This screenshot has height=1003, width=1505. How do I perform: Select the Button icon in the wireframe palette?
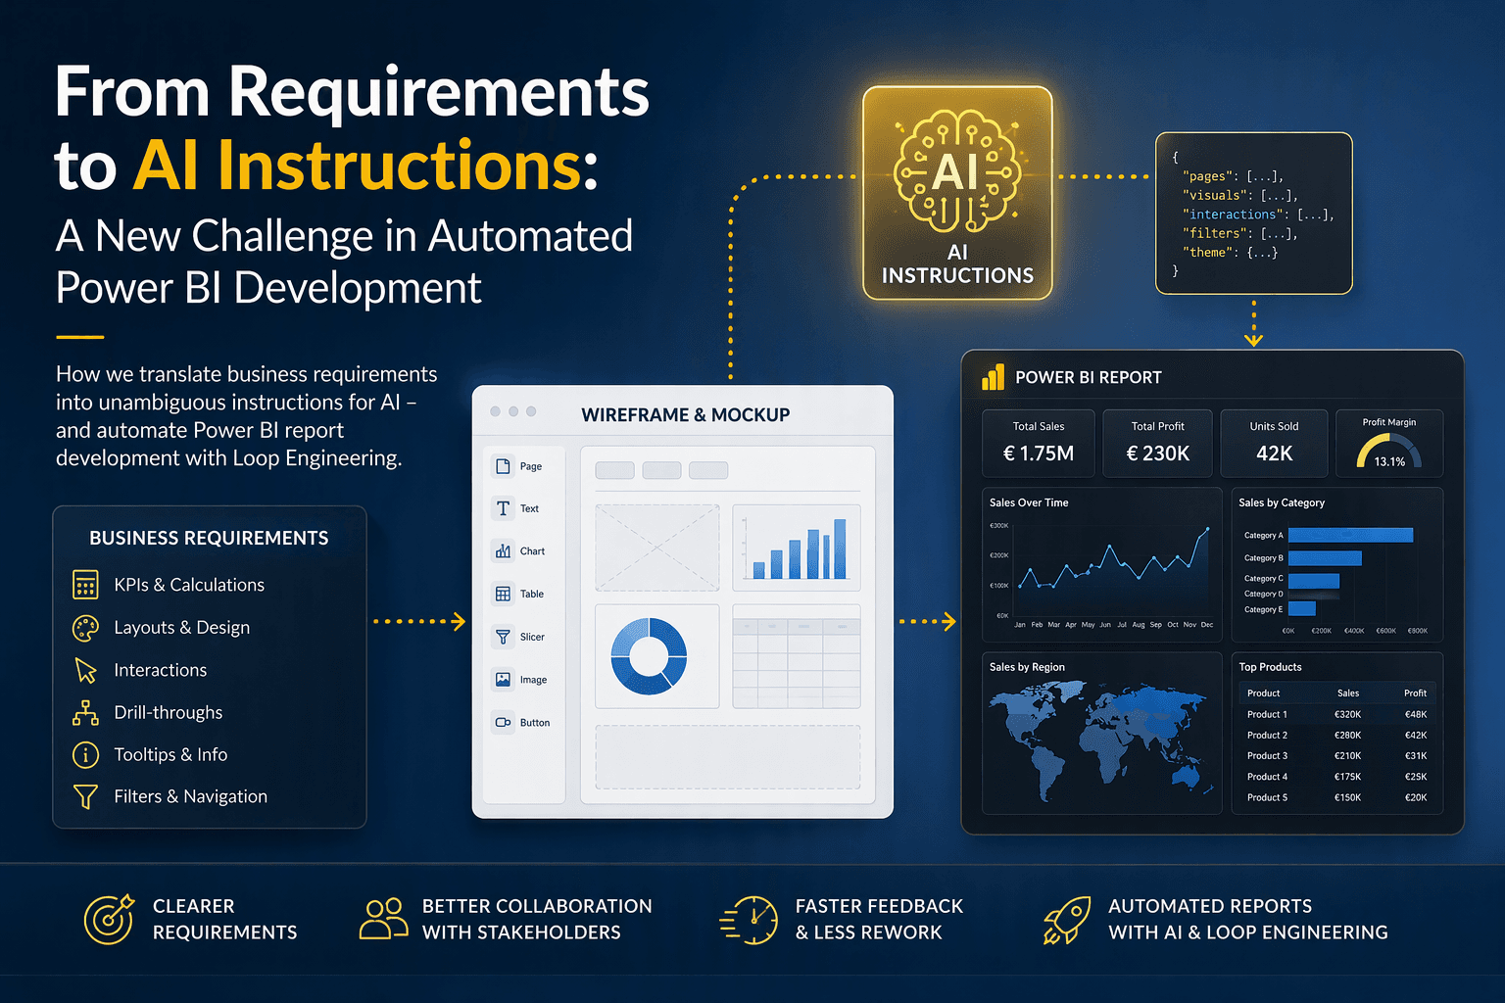[x=503, y=723]
